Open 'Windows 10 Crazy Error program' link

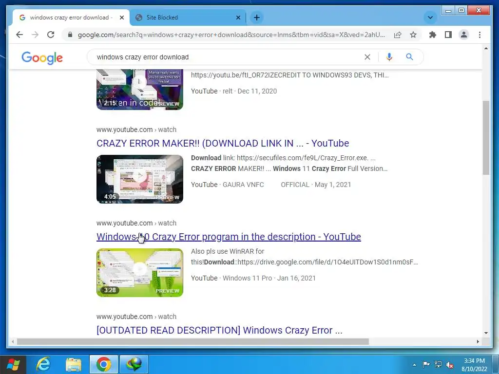coord(229,237)
